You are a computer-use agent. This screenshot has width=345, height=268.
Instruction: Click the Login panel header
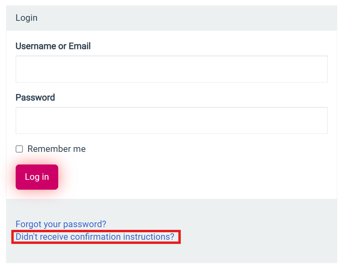[26, 18]
